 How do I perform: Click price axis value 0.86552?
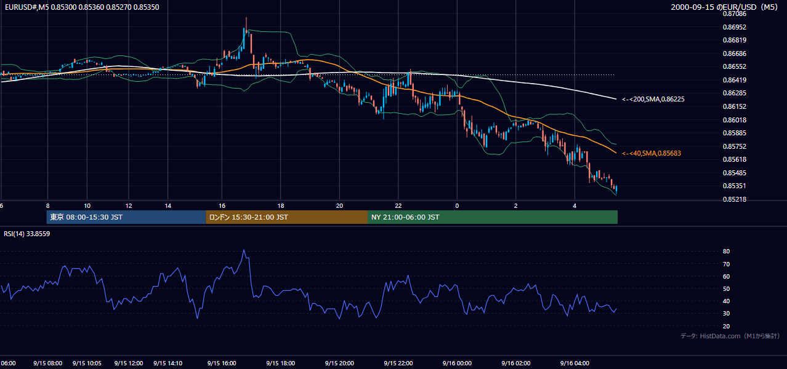[x=735, y=66]
